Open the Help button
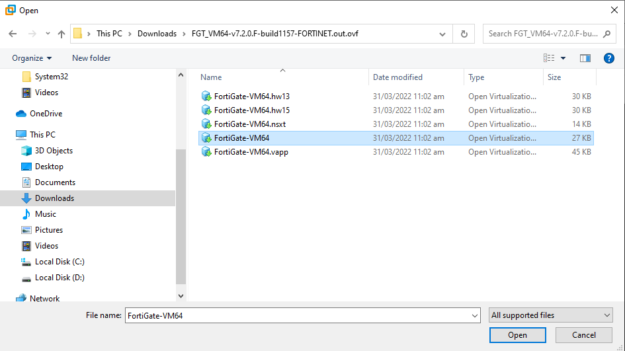 click(x=608, y=58)
